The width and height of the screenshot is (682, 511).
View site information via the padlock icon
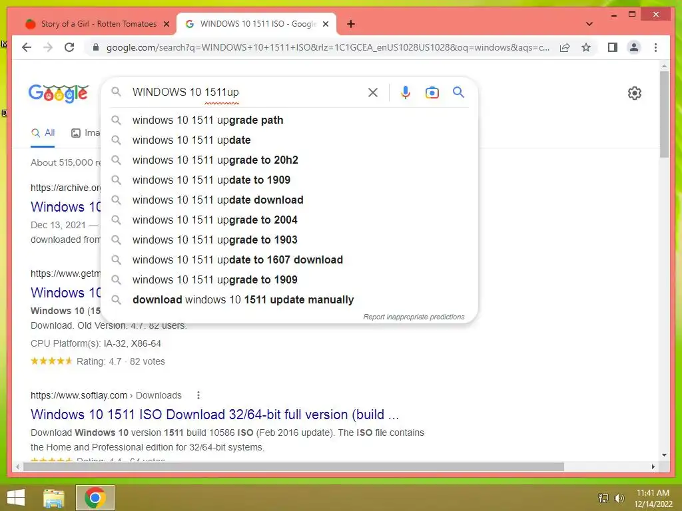(x=96, y=47)
